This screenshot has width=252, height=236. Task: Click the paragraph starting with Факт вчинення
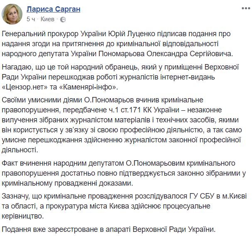point(124,173)
